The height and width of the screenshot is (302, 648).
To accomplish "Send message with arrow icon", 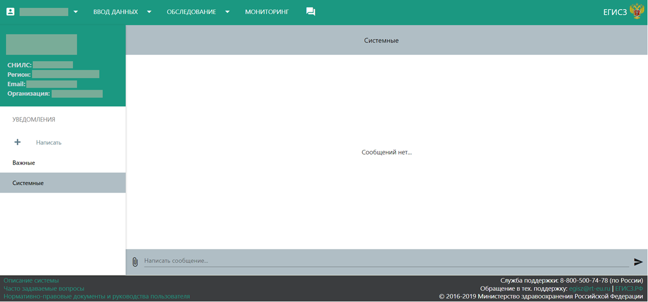I will point(638,261).
